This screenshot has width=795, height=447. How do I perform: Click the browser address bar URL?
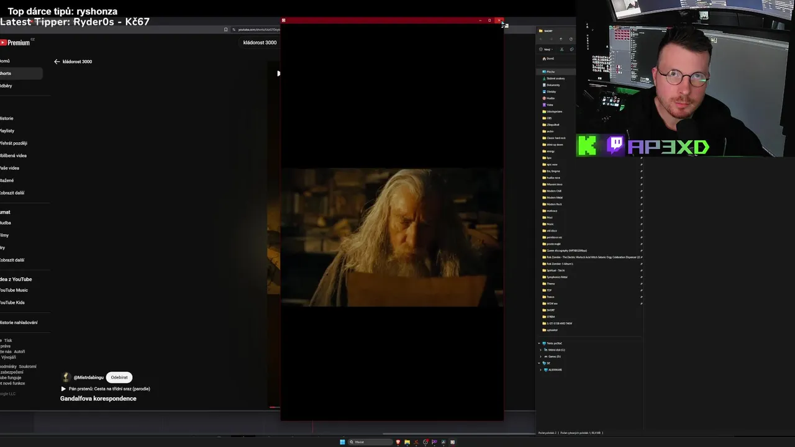259,29
